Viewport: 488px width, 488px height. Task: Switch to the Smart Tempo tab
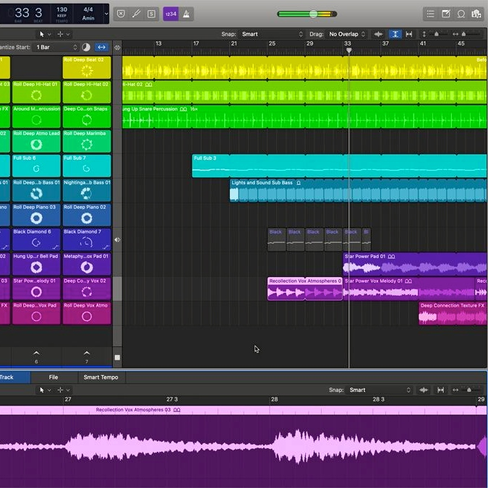(x=100, y=377)
